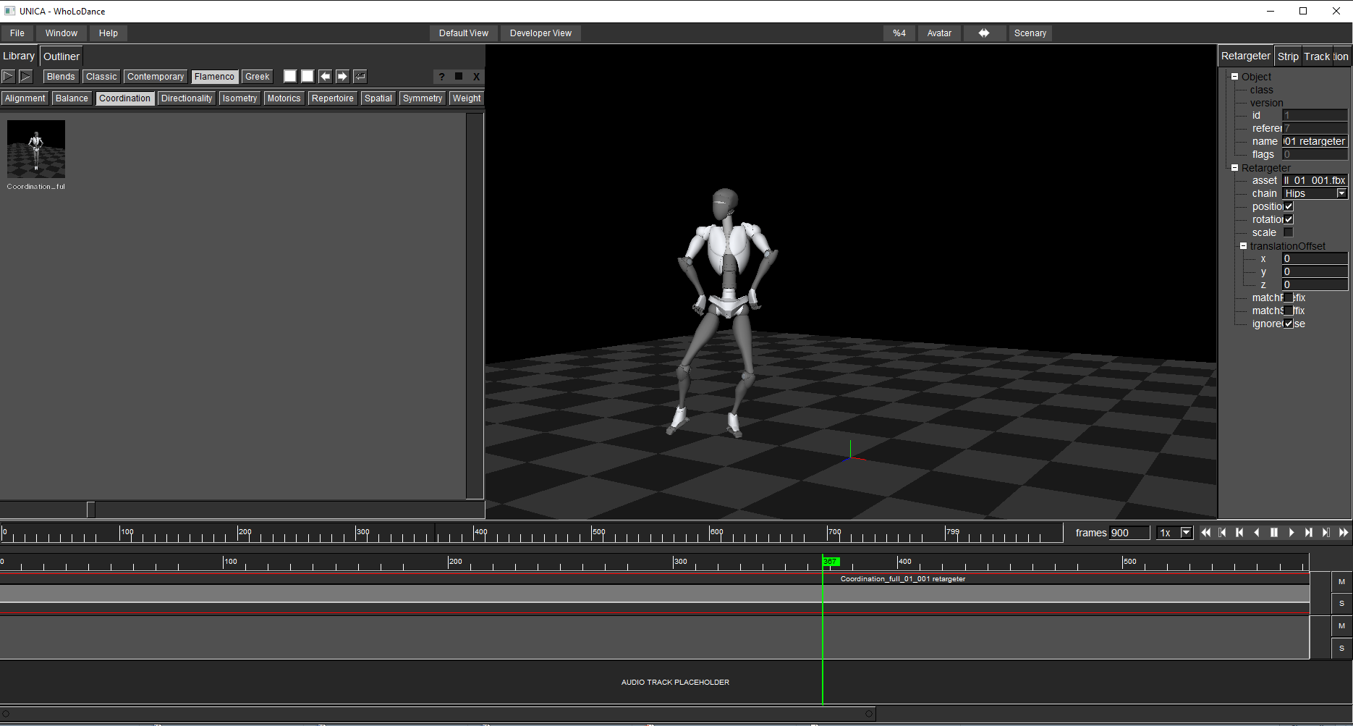Select the Coordination_full motion thumbnail
Screen dimensions: 1353x726
(x=36, y=149)
